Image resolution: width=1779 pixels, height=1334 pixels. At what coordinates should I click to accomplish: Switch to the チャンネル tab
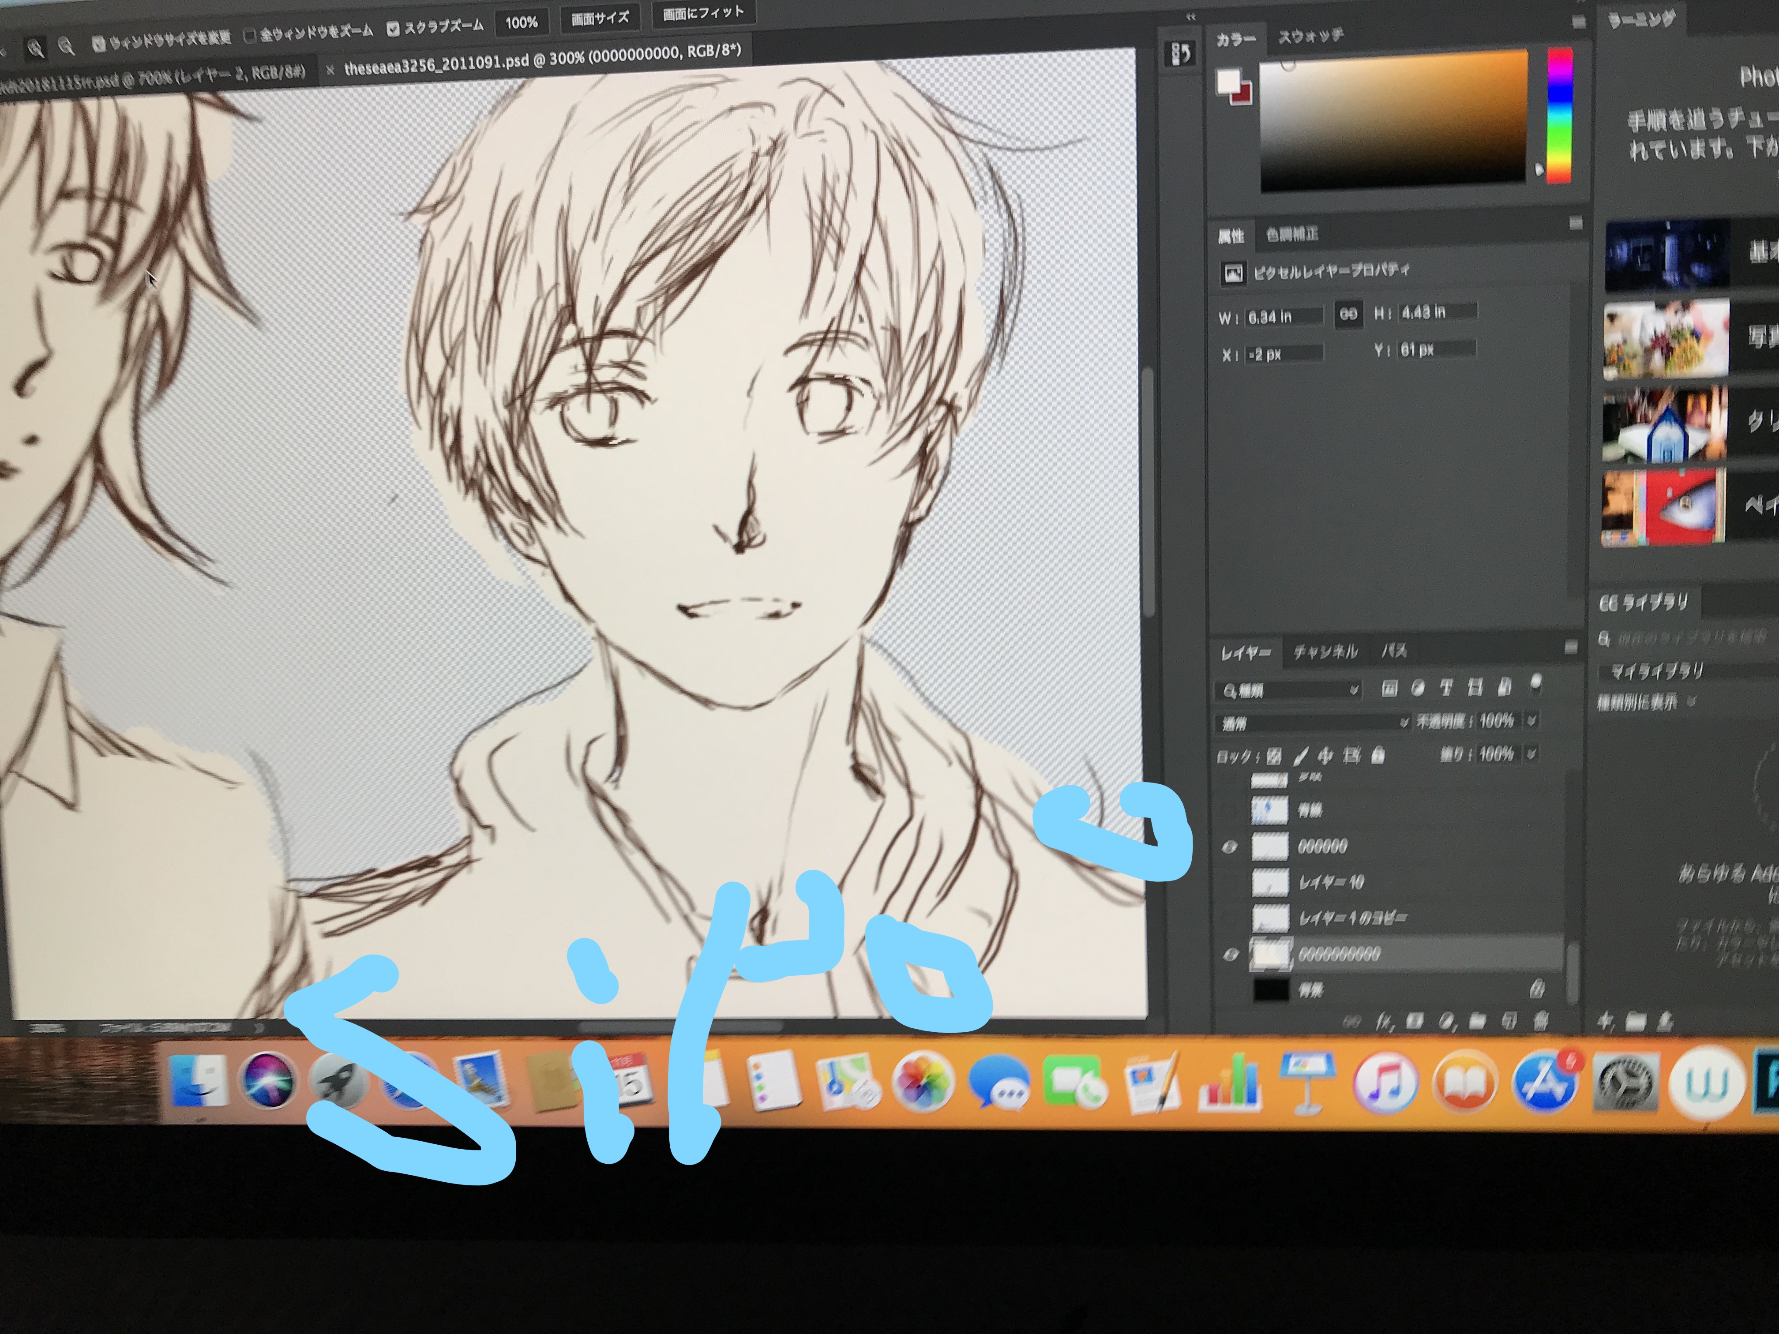(1325, 651)
